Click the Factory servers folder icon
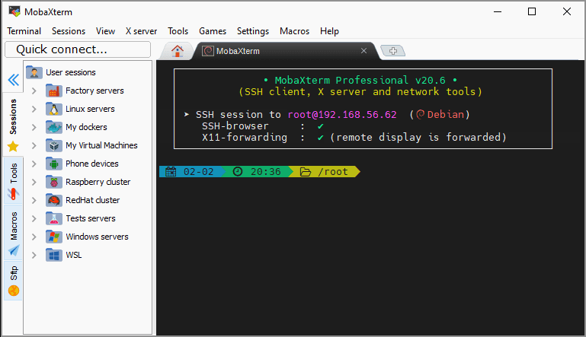The image size is (586, 337). (x=53, y=91)
